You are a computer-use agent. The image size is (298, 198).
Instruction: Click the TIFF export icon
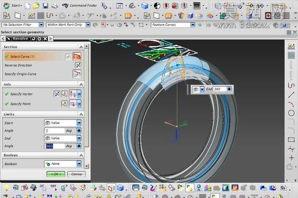[x=54, y=188]
